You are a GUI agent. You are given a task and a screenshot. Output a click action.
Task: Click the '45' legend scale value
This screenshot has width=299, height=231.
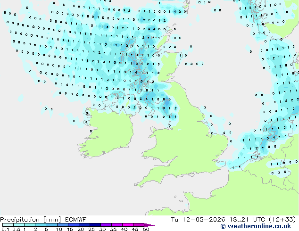(135, 229)
